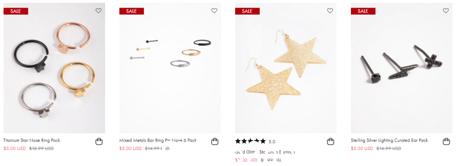Click the $5.00 USD price of Sterling pack
Screen dimensions: 456x166
click(x=362, y=149)
